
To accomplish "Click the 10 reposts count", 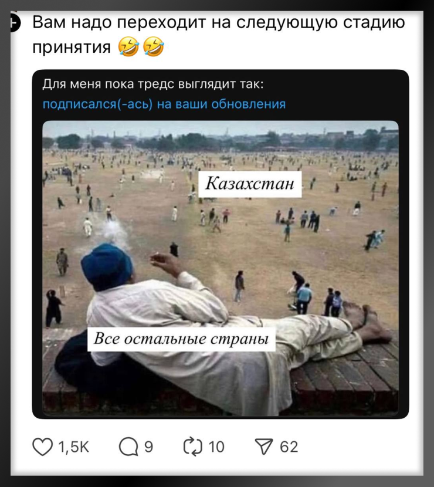I will (216, 447).
